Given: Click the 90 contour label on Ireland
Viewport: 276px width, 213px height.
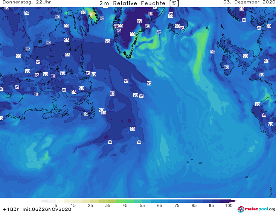Looking at the screenshot, I should [226, 67].
